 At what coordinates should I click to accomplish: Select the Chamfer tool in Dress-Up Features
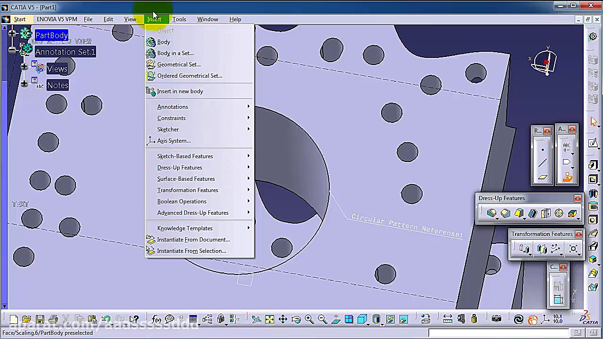tap(505, 213)
